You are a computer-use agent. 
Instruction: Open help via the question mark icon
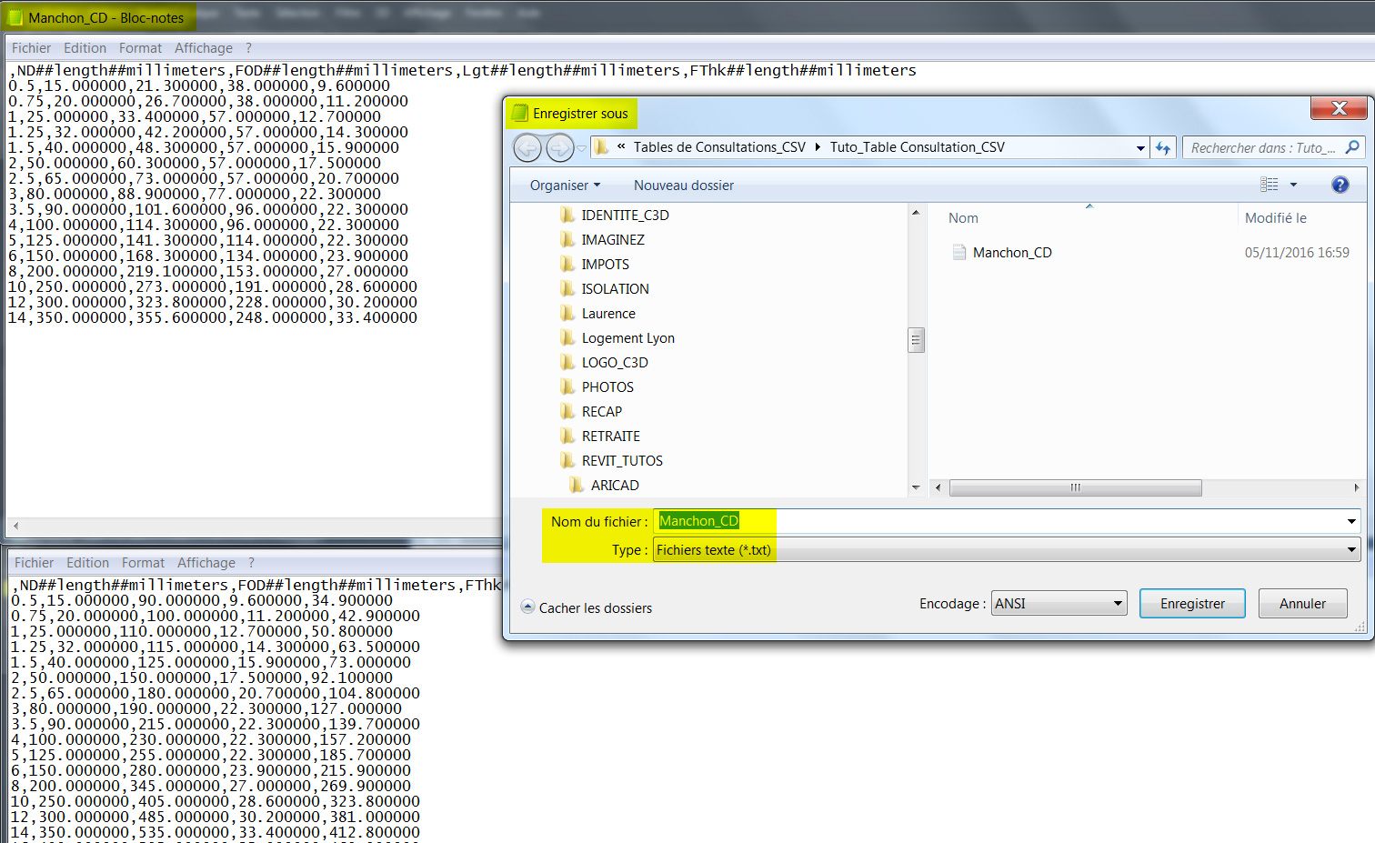tap(1340, 185)
